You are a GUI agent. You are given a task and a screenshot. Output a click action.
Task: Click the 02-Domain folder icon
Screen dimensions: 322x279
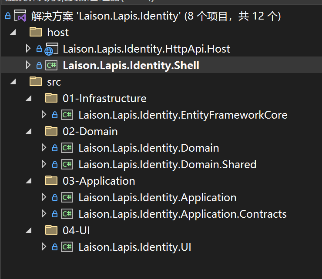[x=51, y=131]
